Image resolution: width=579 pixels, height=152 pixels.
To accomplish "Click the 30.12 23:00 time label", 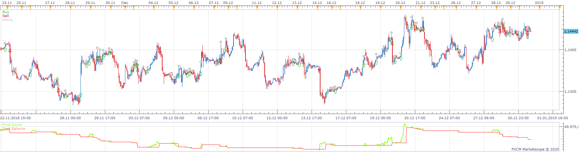I will pos(518,118).
